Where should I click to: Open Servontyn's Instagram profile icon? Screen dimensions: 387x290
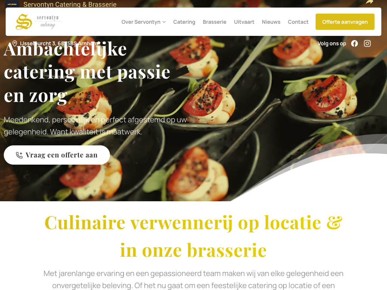pos(367,43)
